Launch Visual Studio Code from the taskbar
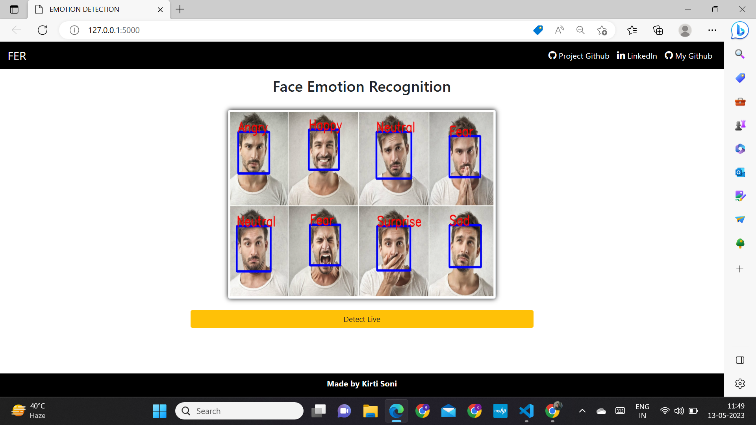Screen dimensions: 756x425 pyautogui.click(x=526, y=410)
